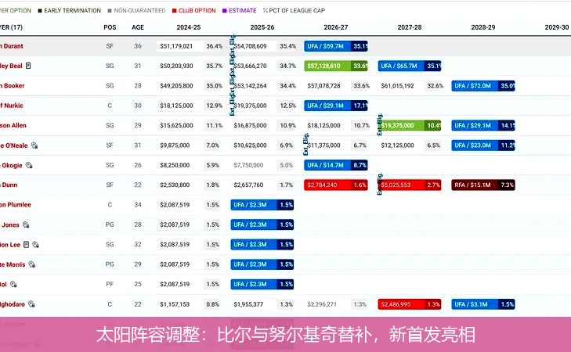Screen dimensions: 571x352
Task: Click the black Early Termination legend square
Action: 40,10
